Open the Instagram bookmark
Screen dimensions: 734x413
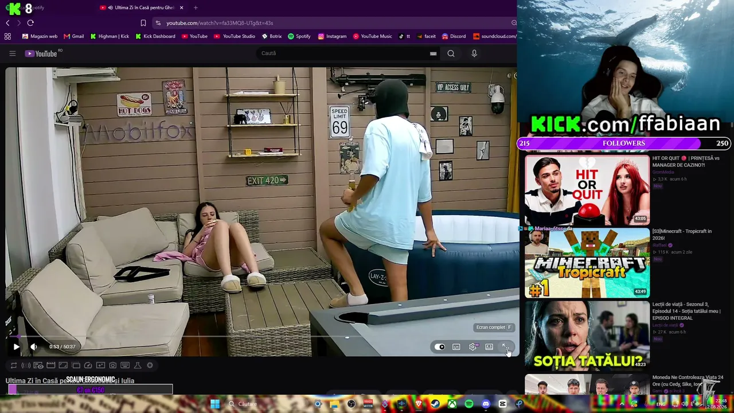click(x=333, y=36)
